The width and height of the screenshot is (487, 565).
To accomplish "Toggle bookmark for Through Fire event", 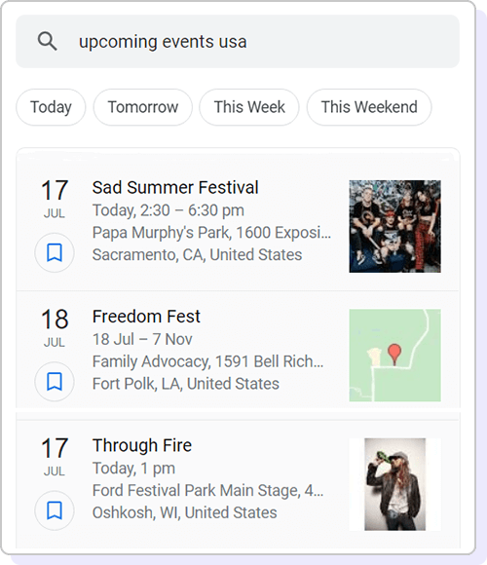I will click(55, 510).
